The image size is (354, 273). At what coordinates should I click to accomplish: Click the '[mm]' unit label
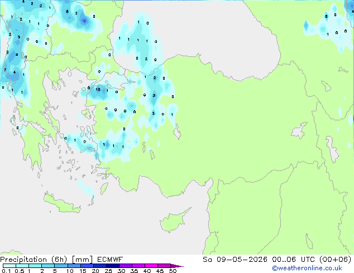point(82,260)
